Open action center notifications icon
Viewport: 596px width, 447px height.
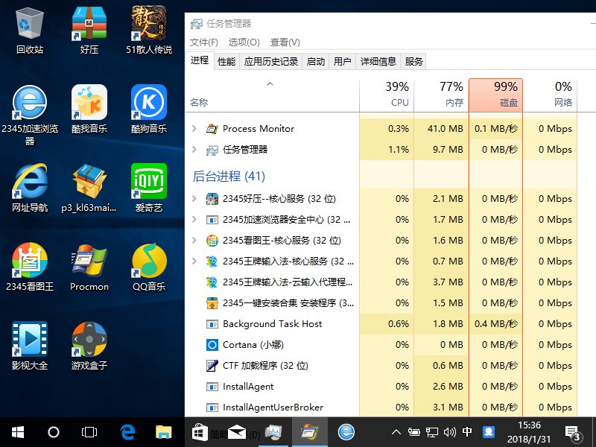pos(573,433)
